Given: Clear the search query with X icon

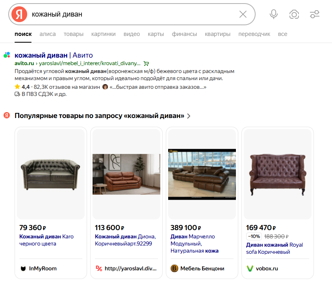Looking at the screenshot, I should [243, 14].
